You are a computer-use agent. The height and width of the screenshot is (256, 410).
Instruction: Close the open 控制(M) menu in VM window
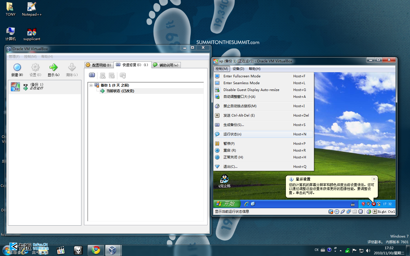pos(222,69)
